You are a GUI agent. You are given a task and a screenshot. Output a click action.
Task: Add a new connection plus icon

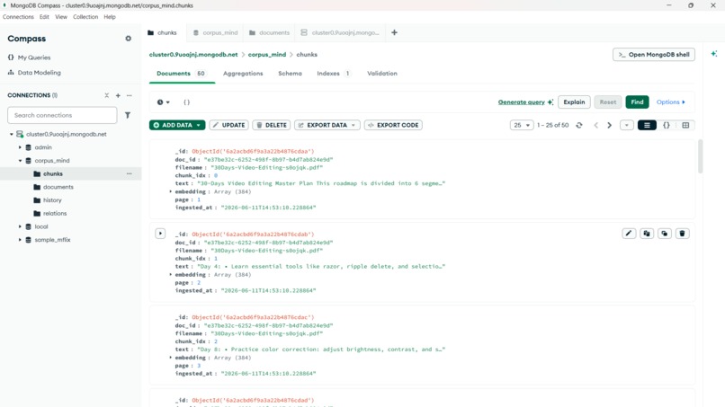pos(118,95)
